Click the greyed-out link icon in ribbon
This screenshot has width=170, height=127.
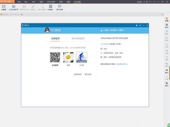click(x=33, y=6)
